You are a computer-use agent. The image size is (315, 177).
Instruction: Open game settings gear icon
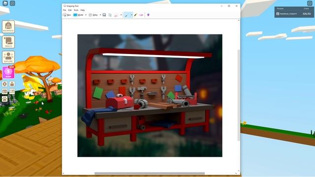(x=5, y=84)
